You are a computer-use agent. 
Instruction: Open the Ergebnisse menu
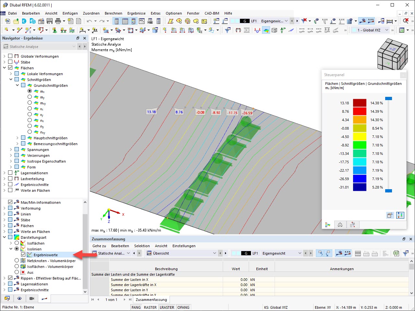136,13
